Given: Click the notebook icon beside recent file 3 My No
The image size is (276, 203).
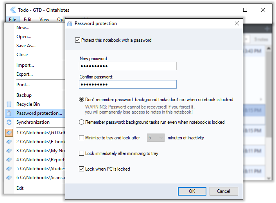Looking at the screenshot, I should tap(9, 151).
